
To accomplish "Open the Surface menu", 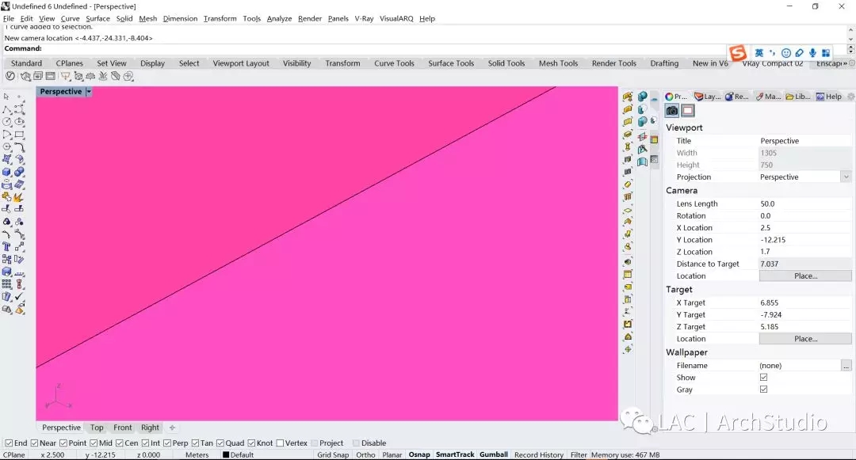I will point(97,18).
